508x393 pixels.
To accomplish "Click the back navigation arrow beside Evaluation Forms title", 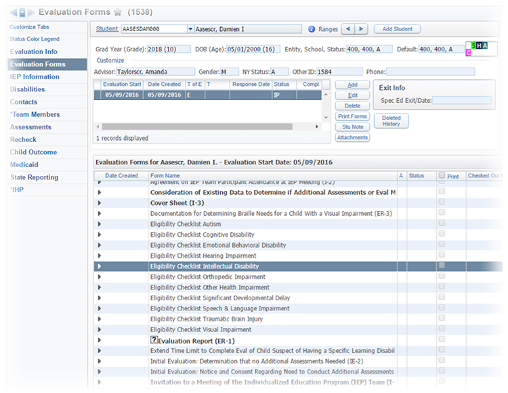I will coord(14,13).
